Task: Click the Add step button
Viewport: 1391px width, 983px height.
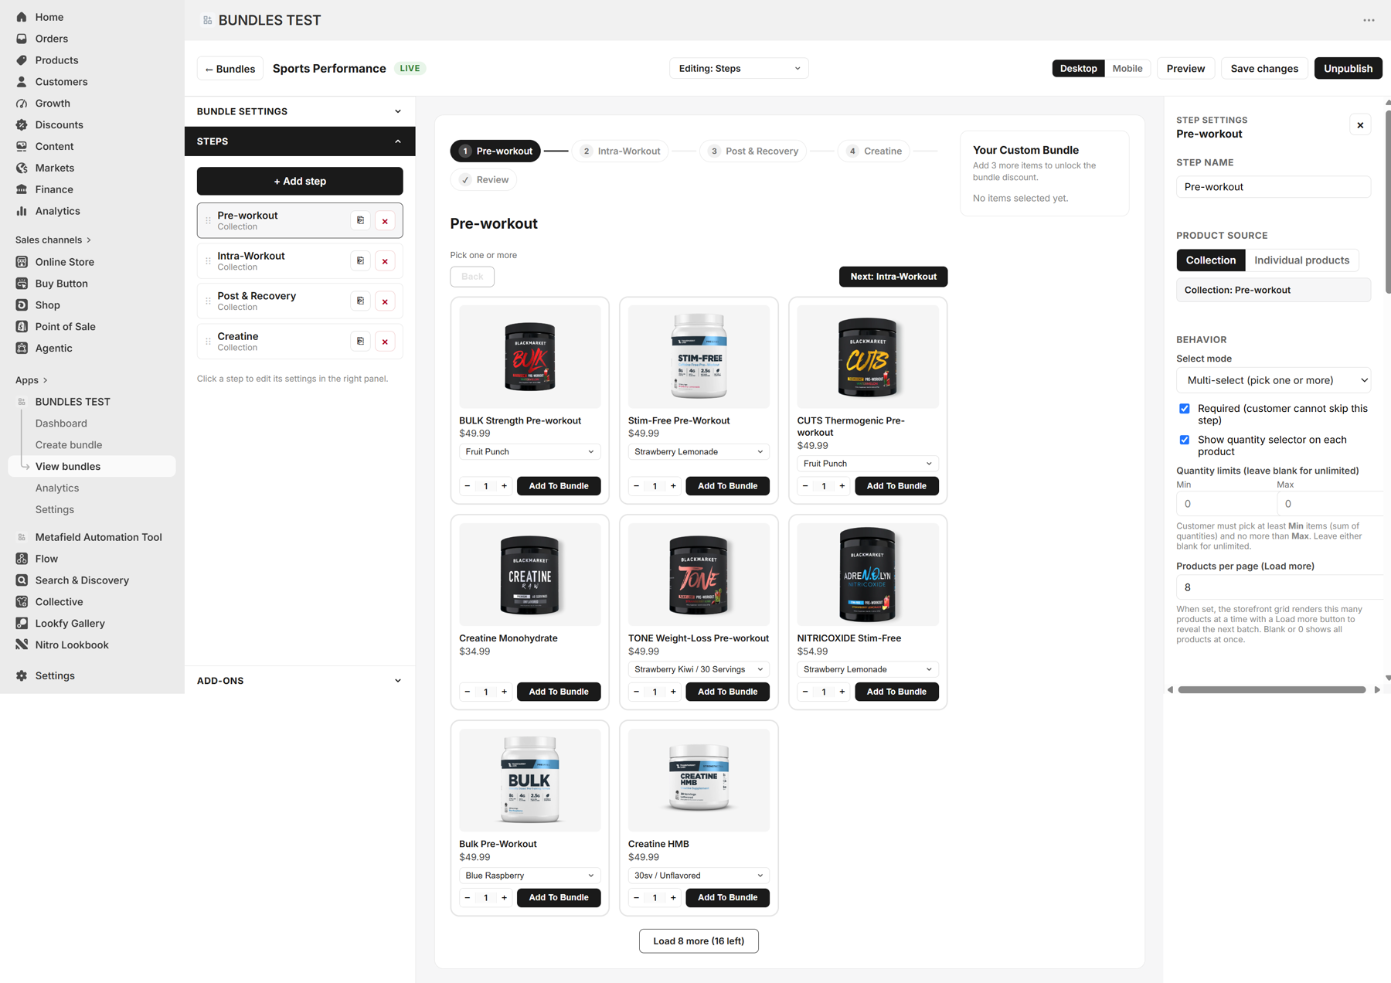Action: (300, 182)
